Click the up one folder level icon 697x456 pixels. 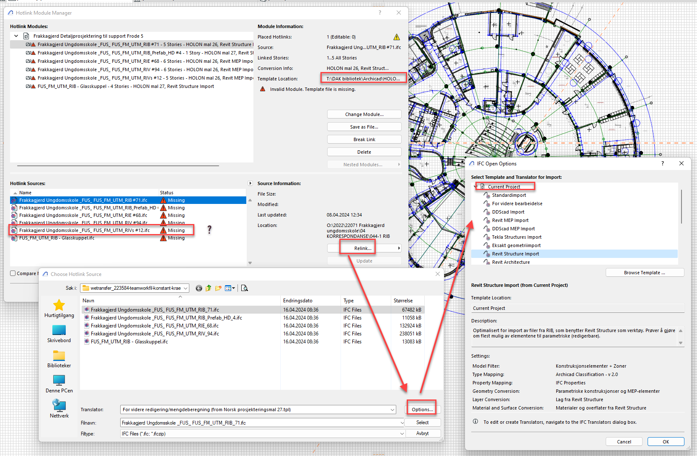point(209,288)
